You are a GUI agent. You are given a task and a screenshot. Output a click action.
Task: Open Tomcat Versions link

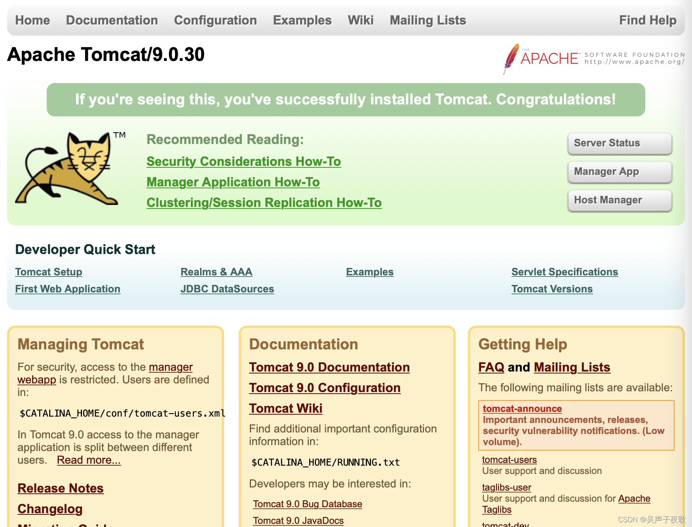tap(552, 289)
